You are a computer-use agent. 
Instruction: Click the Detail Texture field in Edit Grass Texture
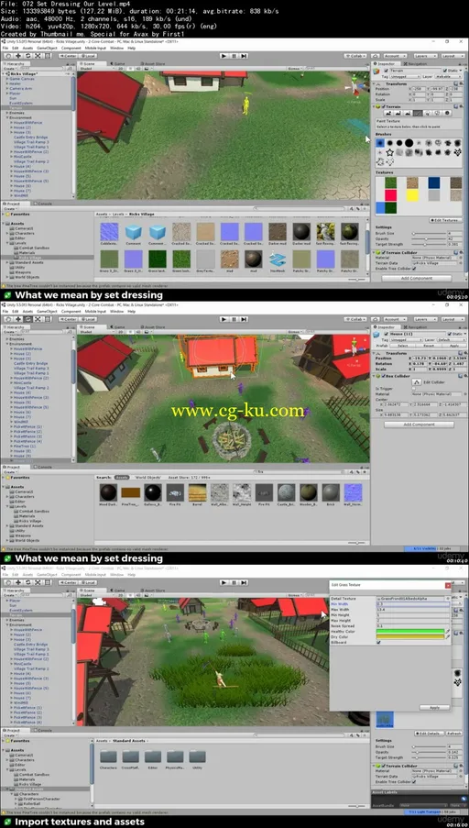click(410, 598)
